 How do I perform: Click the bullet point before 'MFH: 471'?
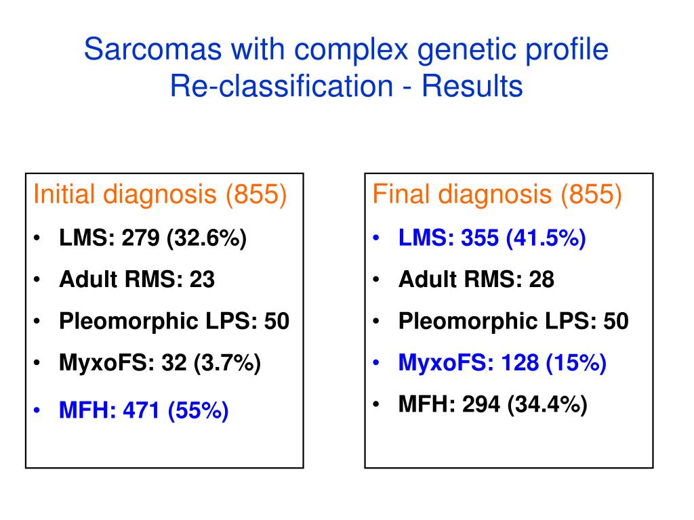37,410
